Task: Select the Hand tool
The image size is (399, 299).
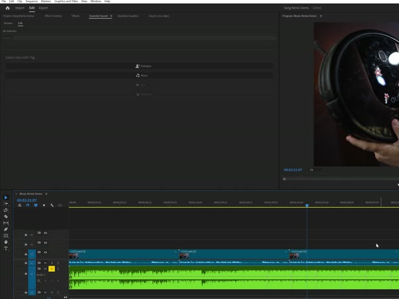Action: (x=6, y=242)
